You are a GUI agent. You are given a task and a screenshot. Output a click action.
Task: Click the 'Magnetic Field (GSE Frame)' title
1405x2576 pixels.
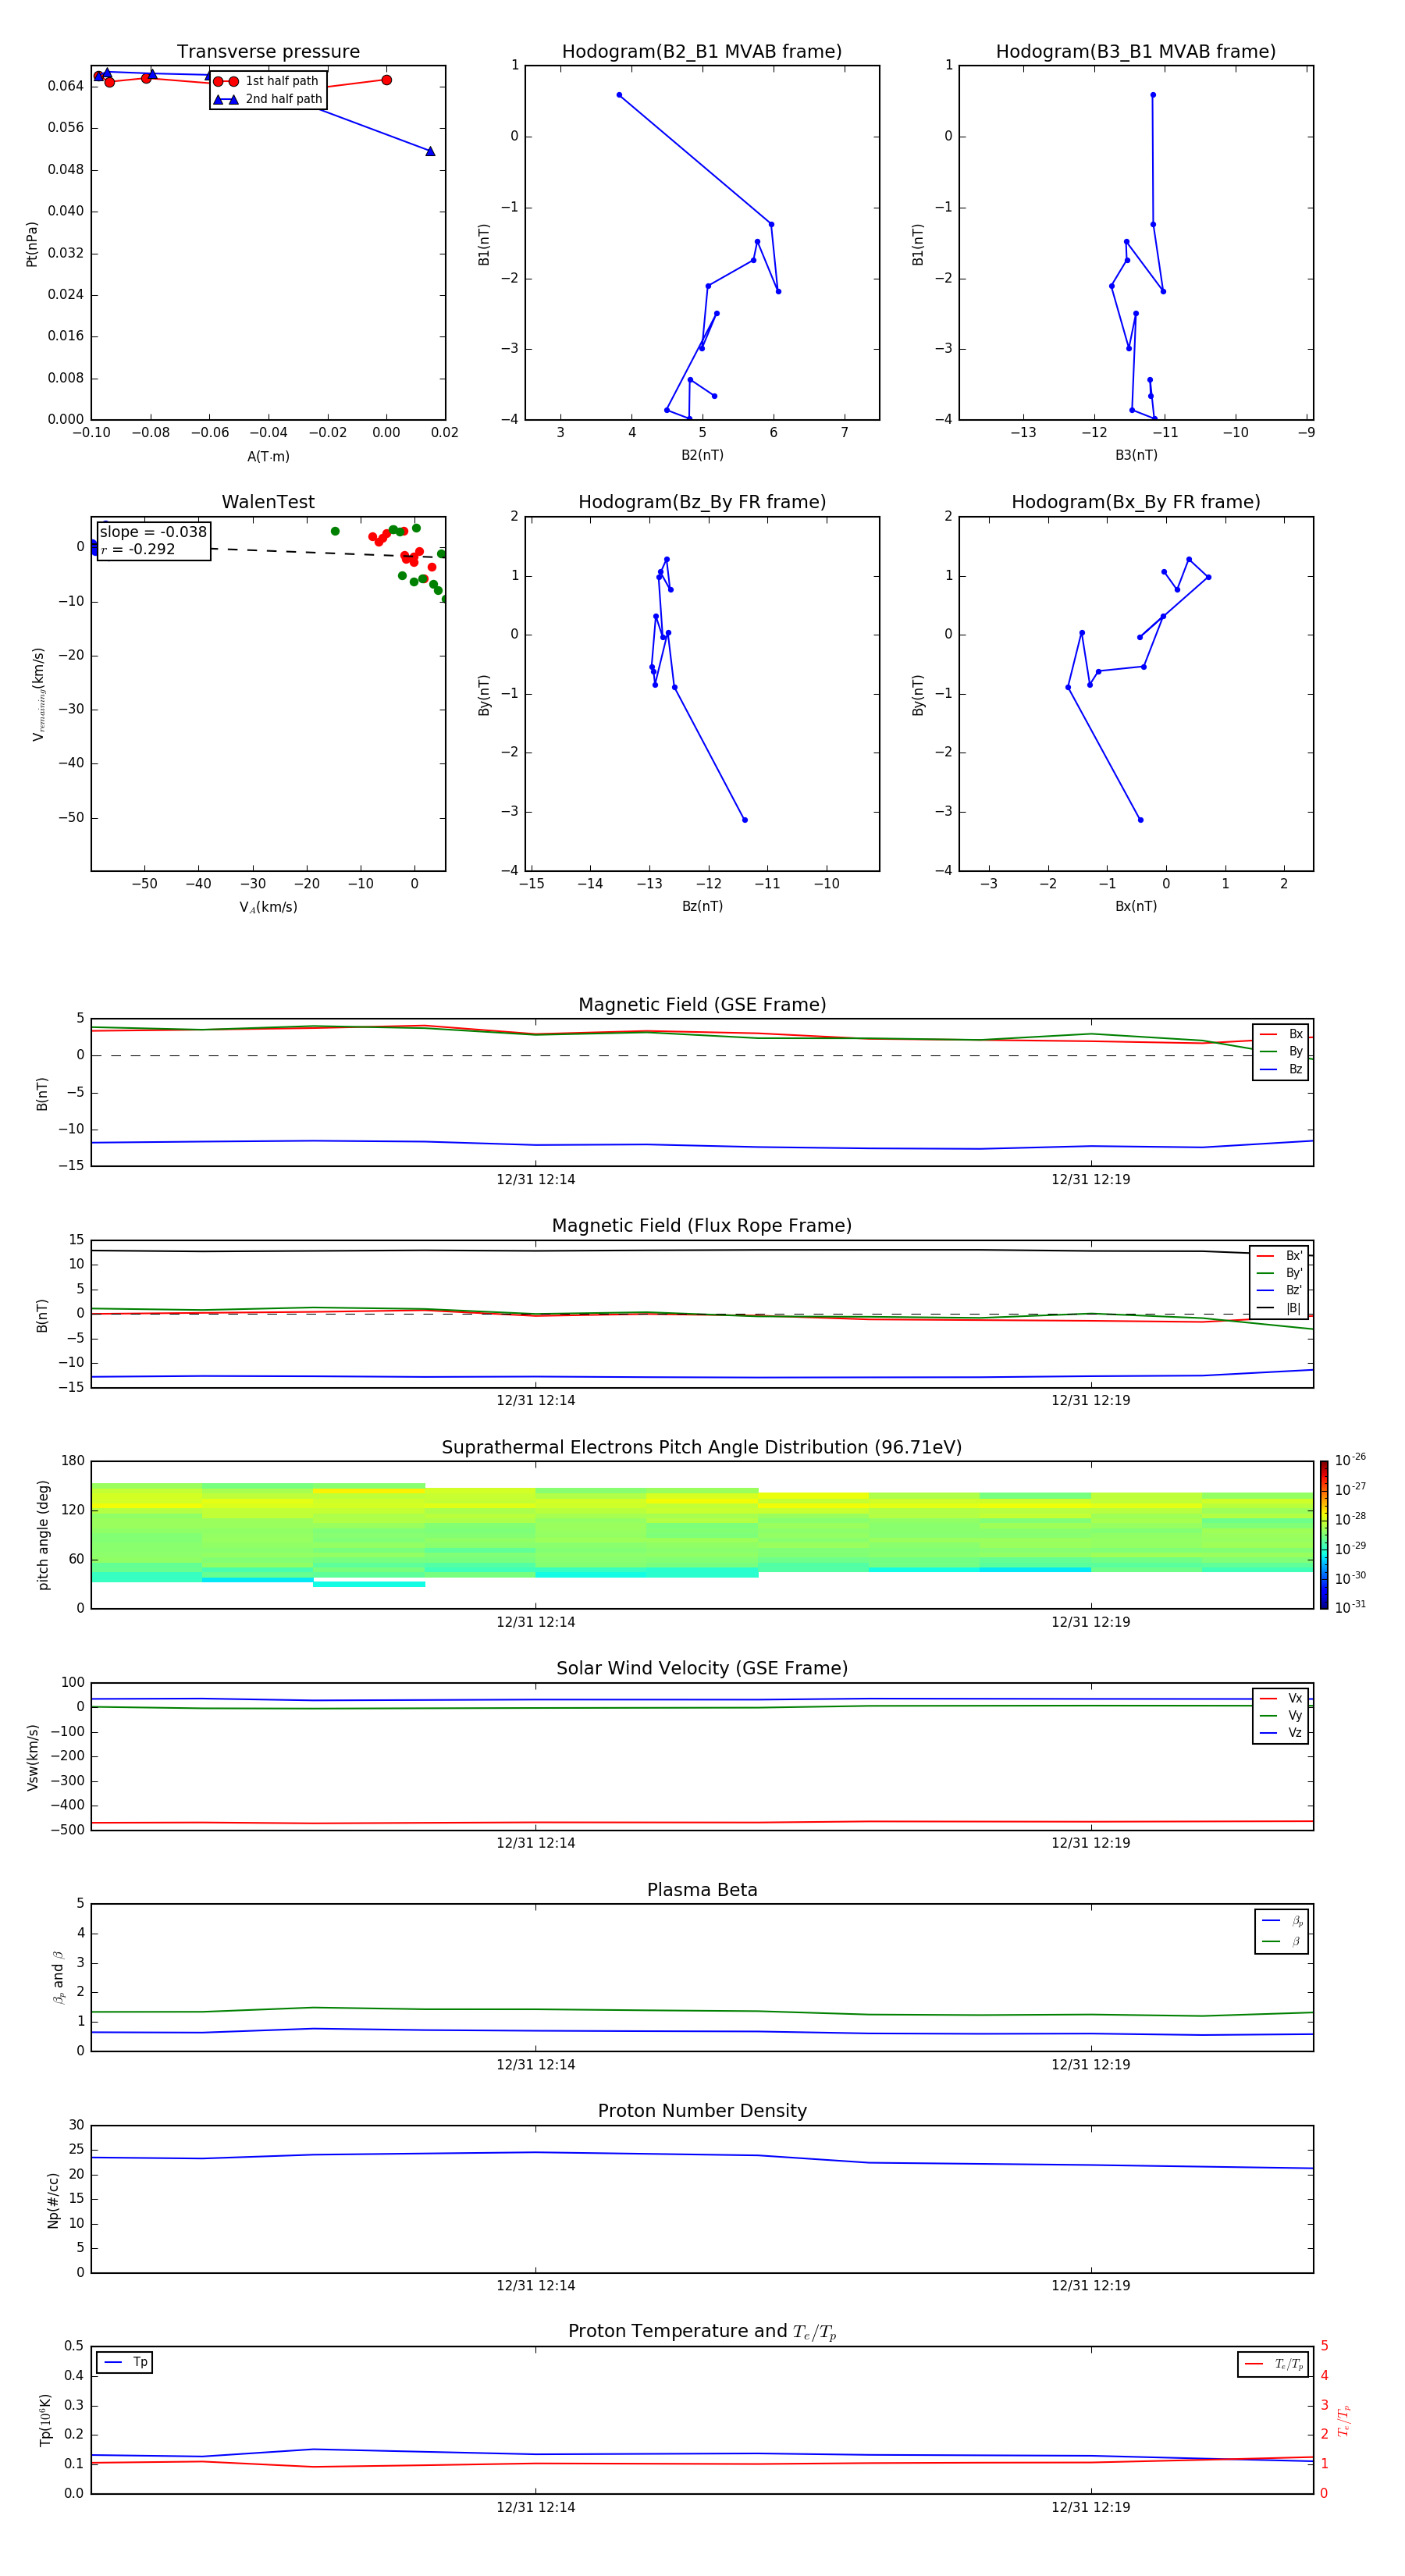click(702, 1005)
